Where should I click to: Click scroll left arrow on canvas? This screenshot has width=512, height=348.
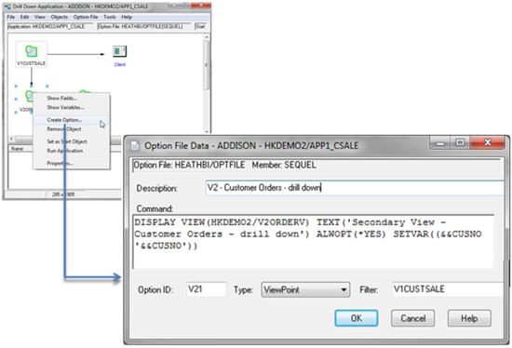click(11, 139)
